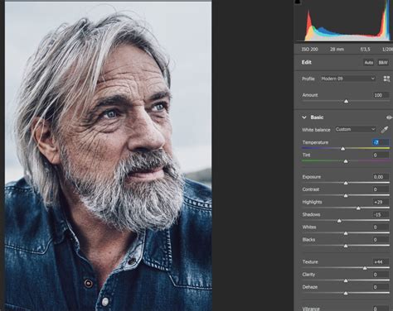Click the Temperature label
Screen dimensions: 393x311
click(315, 142)
